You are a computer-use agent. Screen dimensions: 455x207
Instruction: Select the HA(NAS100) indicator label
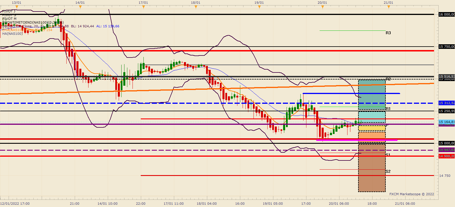pyautogui.click(x=12, y=34)
